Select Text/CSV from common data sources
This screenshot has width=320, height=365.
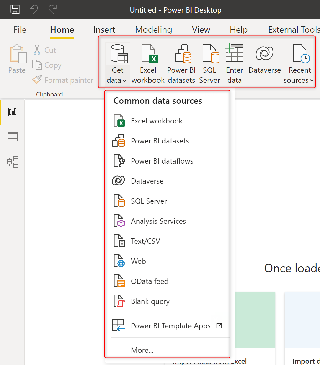tap(145, 241)
